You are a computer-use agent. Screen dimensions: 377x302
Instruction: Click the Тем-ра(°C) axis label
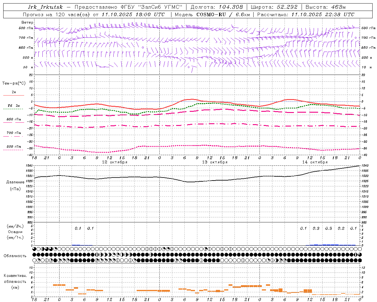pos(14,83)
